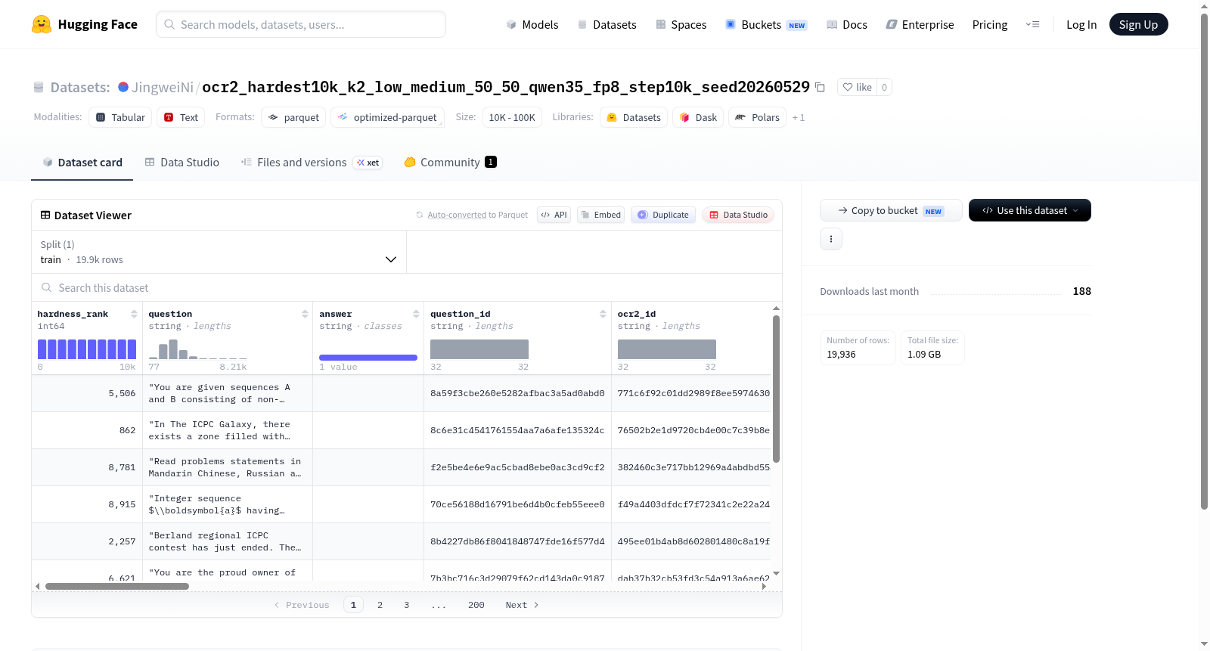Click the search magnifier icon in the top bar

(169, 24)
